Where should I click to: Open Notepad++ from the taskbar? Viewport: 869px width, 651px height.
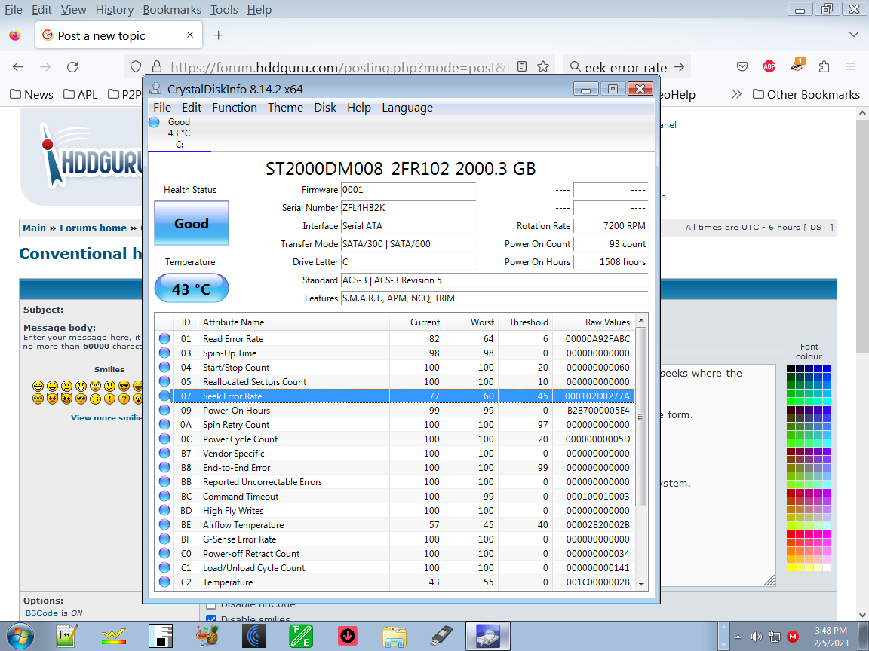point(67,636)
